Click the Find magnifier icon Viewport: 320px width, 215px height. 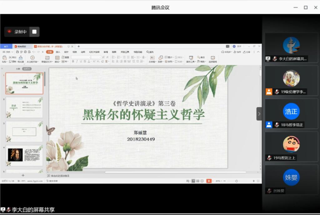tap(199, 57)
